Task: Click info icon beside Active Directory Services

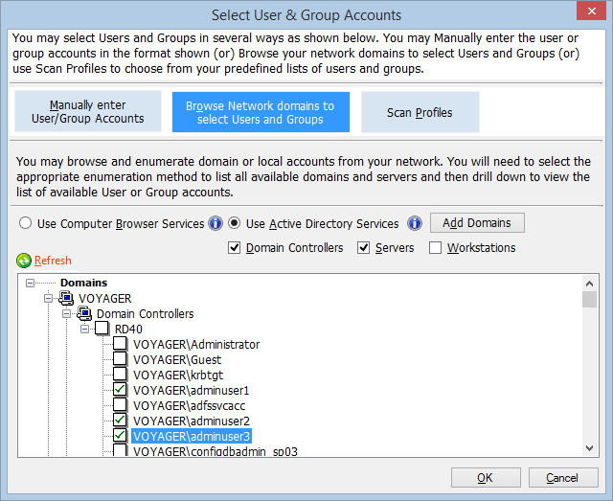Action: pos(415,224)
